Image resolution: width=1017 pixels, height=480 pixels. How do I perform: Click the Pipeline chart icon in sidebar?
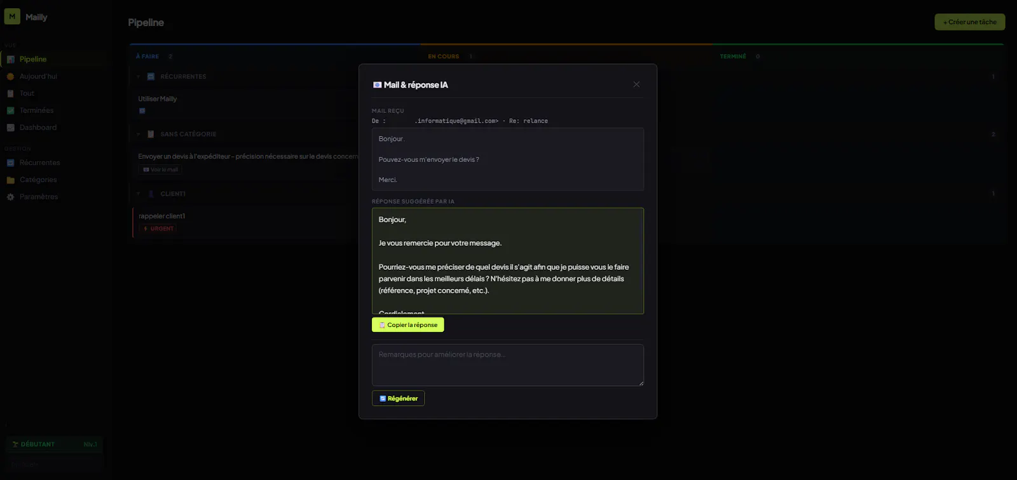10,59
